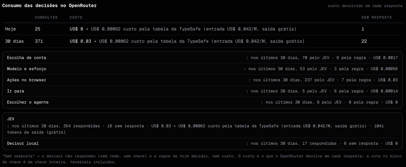
Task: Select the 'Escolha de conta' row
Action: [202, 58]
